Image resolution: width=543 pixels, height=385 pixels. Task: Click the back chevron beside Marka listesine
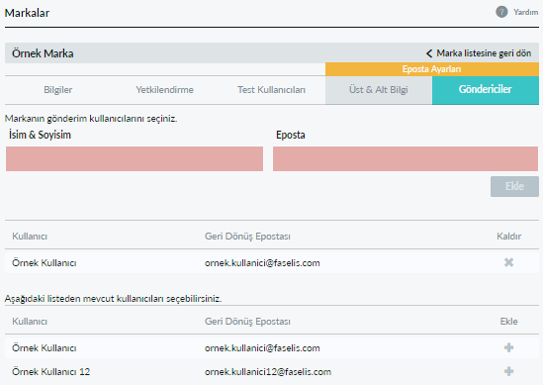(429, 53)
